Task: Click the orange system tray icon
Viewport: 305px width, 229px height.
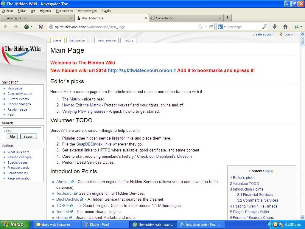Action: click(x=275, y=225)
